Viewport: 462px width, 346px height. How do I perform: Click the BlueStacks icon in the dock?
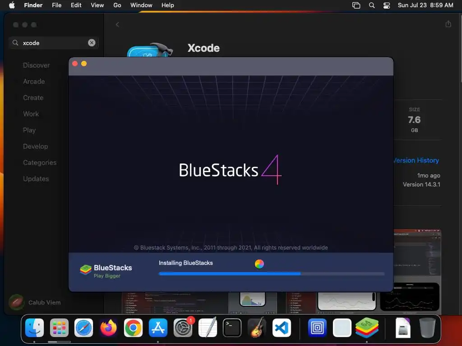367,328
